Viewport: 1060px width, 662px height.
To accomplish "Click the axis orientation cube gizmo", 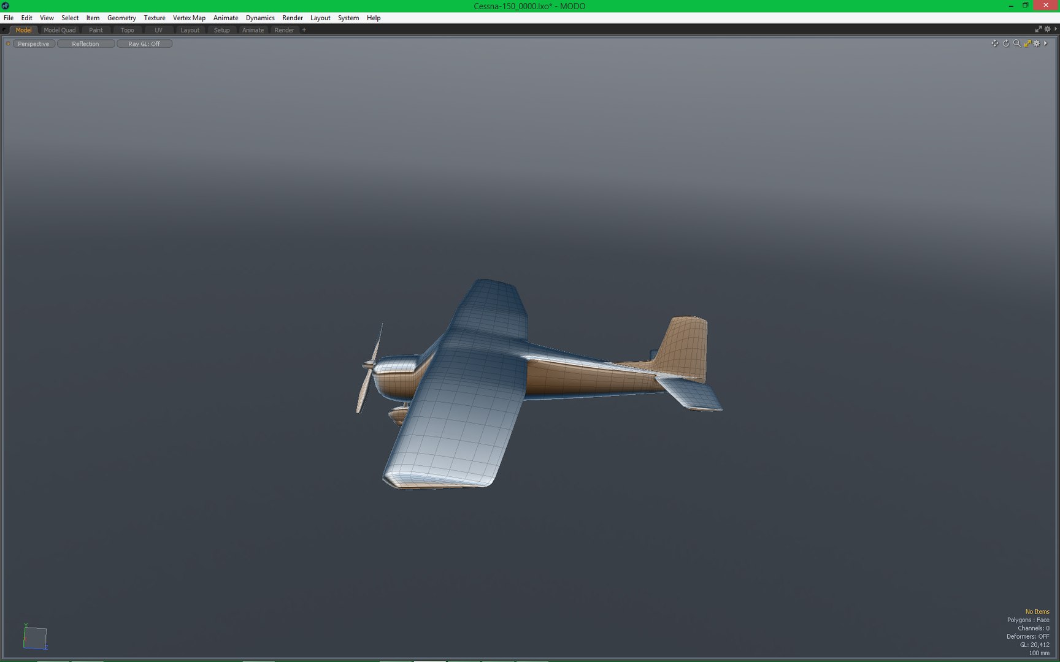I will tap(35, 637).
